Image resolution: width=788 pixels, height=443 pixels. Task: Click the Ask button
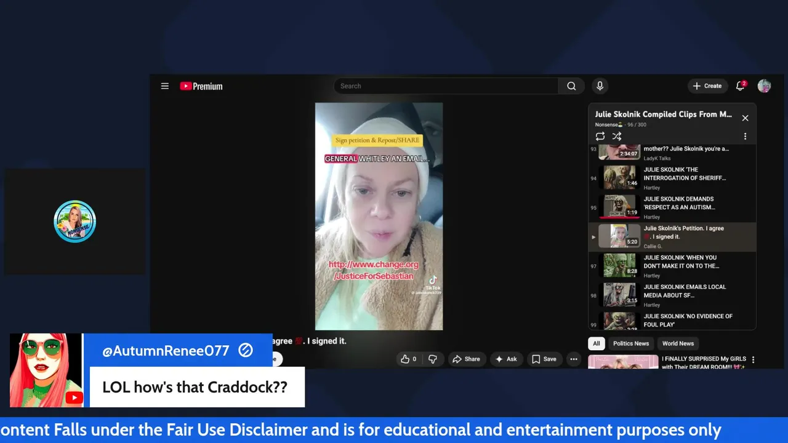tap(506, 359)
